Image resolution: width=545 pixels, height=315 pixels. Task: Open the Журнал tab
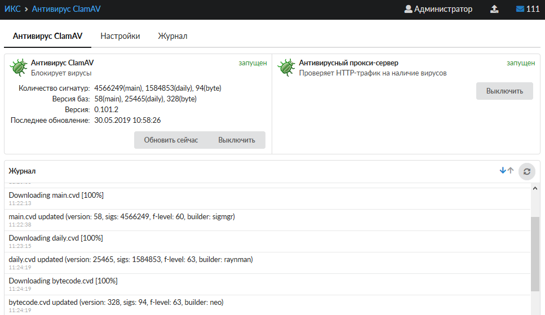coord(172,36)
